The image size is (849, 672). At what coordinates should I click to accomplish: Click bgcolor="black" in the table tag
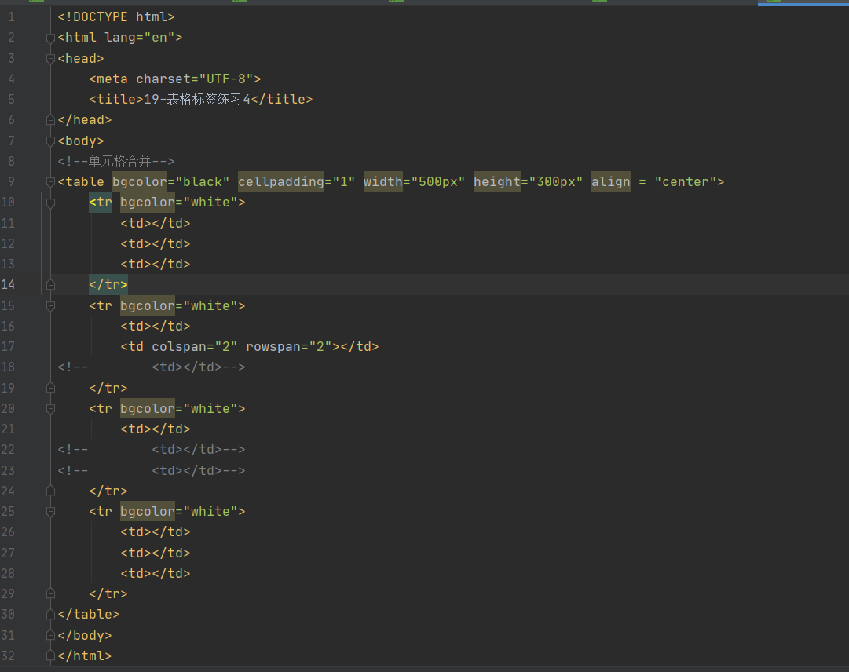pyautogui.click(x=171, y=182)
